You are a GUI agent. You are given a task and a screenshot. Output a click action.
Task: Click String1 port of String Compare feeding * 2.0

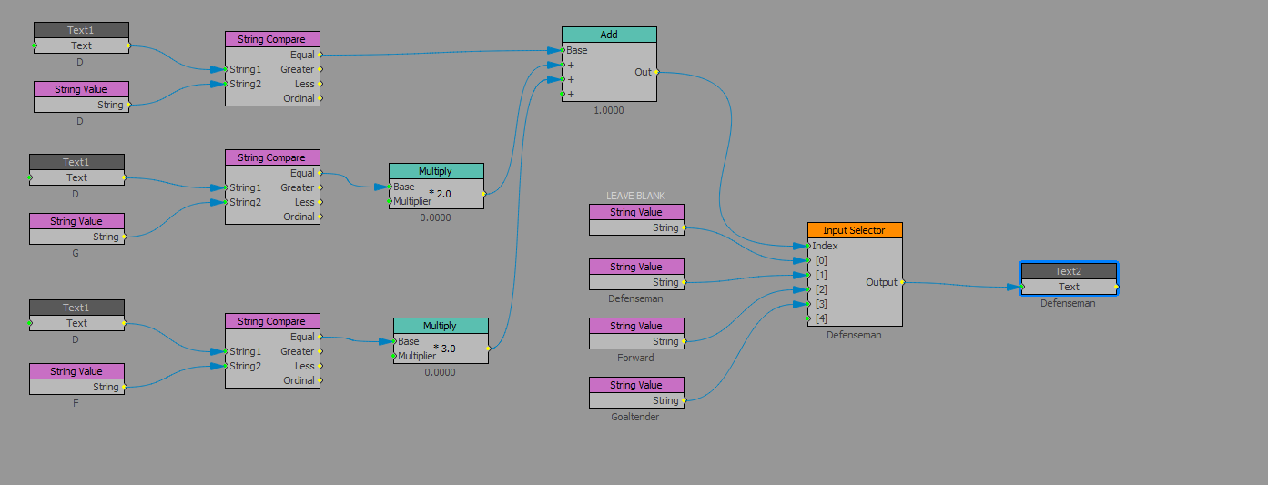coord(228,187)
